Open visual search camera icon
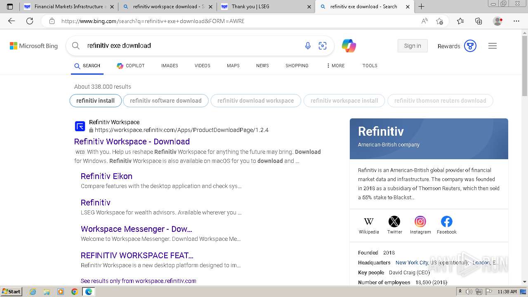The image size is (528, 297). [x=323, y=46]
